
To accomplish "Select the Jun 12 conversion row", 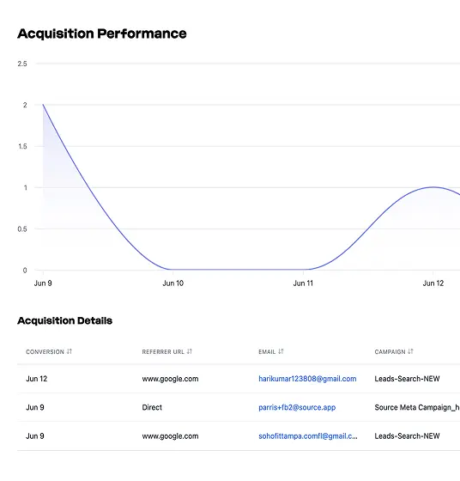I will coord(239,379).
